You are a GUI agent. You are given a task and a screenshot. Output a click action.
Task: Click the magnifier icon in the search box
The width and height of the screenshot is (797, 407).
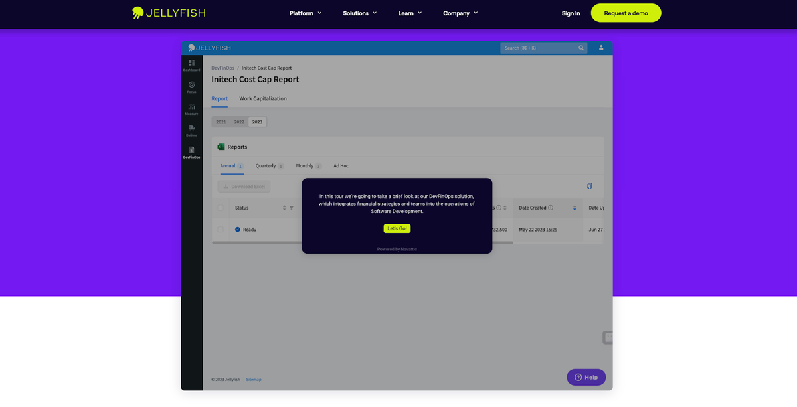click(581, 48)
